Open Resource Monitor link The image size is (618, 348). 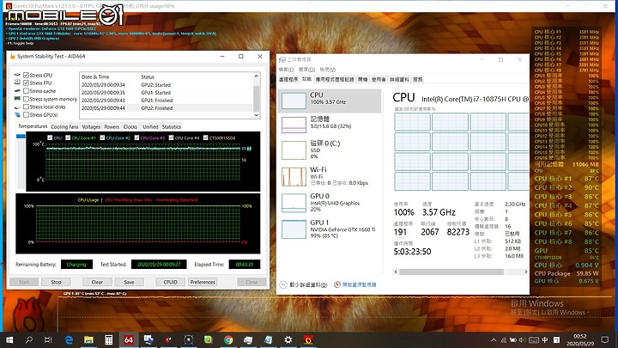point(359,284)
